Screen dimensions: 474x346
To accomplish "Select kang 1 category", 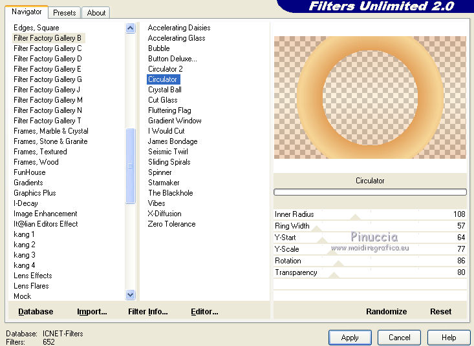I will (x=24, y=234).
